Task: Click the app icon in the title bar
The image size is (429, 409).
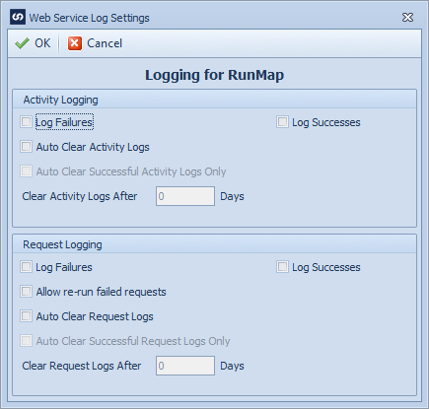Action: 18,17
